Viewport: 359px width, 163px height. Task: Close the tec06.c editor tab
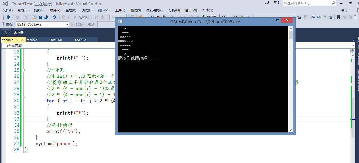22,40
